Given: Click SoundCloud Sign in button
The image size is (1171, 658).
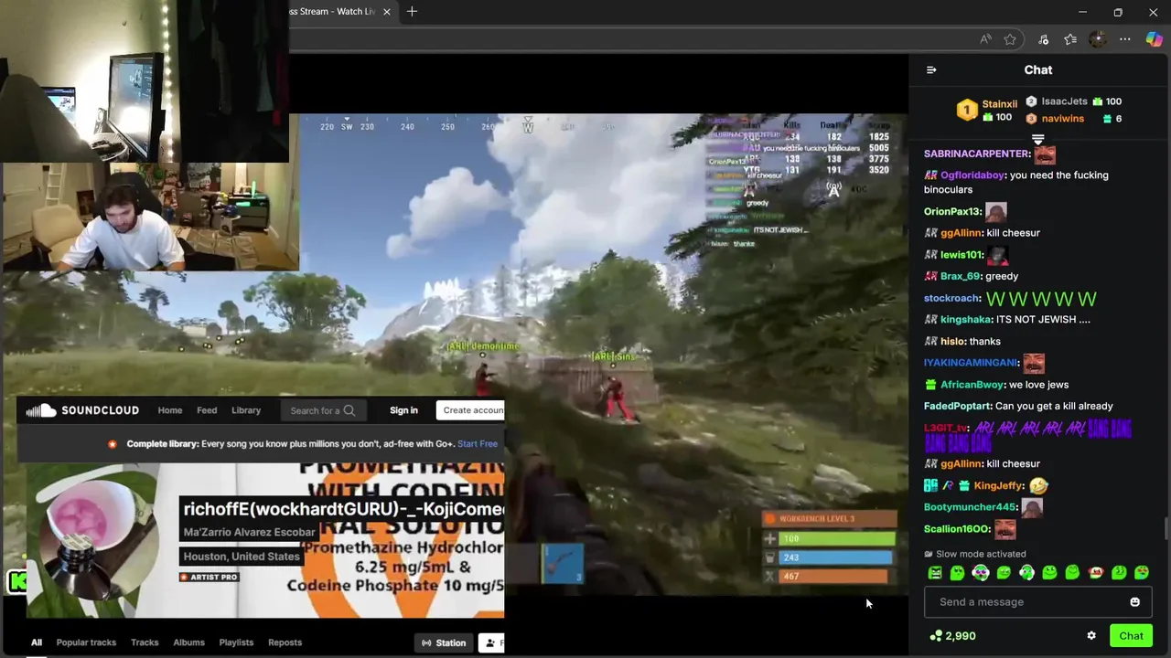Looking at the screenshot, I should (403, 410).
